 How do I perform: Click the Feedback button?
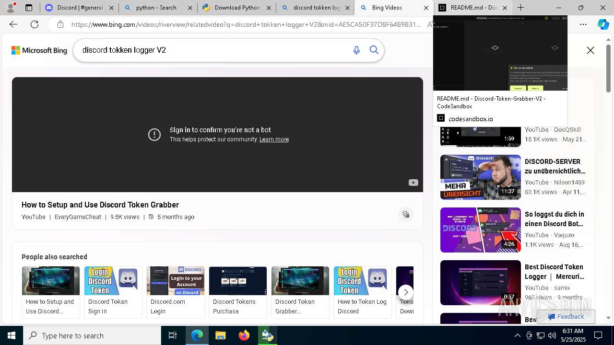point(566,317)
